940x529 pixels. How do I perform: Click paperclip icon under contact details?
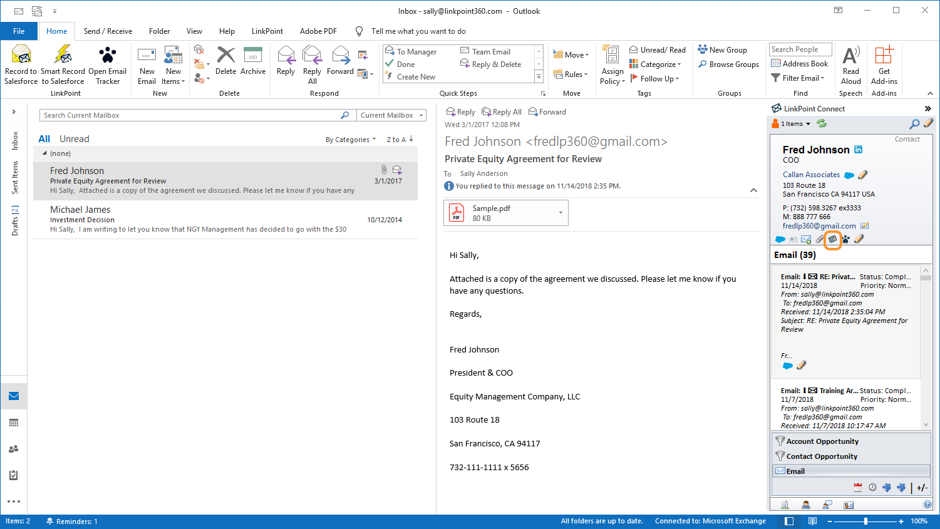coord(819,239)
